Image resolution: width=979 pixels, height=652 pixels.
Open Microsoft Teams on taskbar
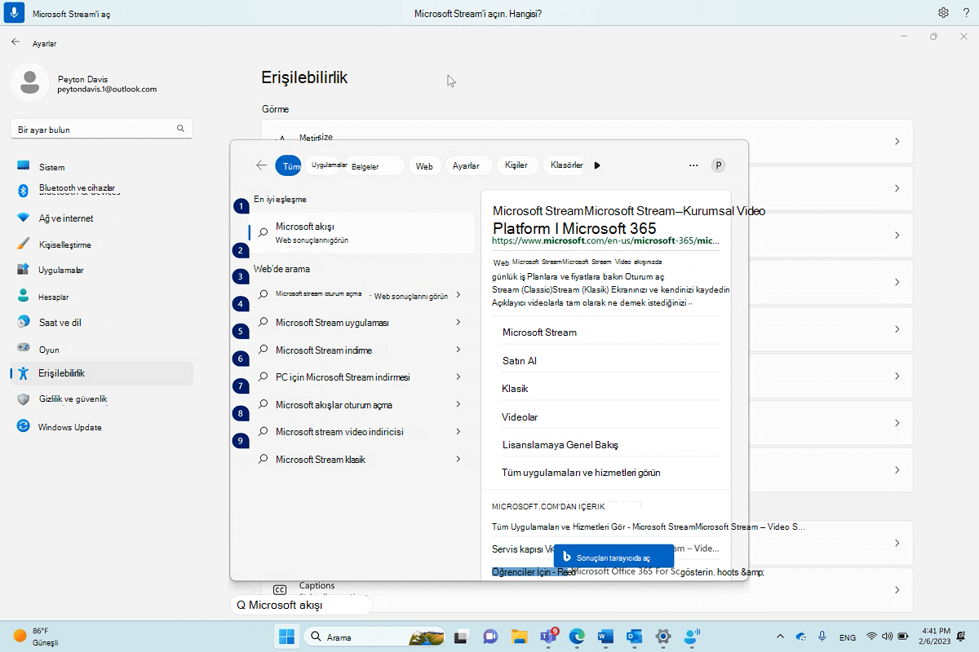(548, 636)
